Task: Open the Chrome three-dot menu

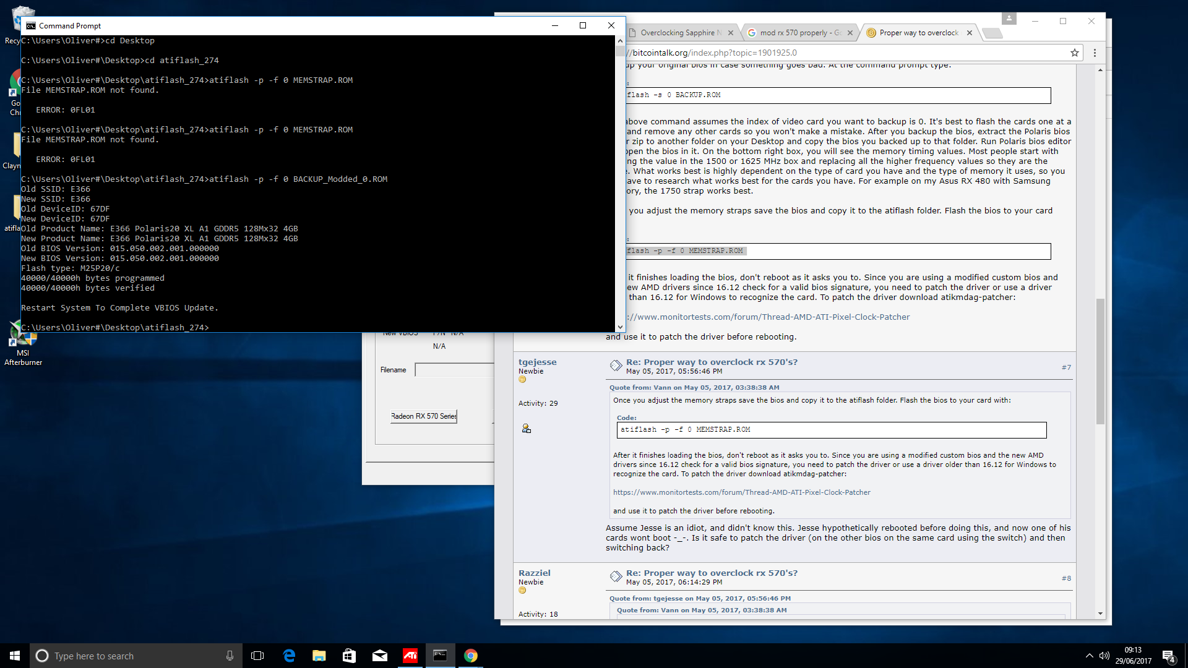Action: (1095, 53)
